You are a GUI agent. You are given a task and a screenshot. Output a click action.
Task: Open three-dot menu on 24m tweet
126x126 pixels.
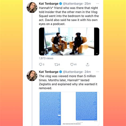pos(98,72)
